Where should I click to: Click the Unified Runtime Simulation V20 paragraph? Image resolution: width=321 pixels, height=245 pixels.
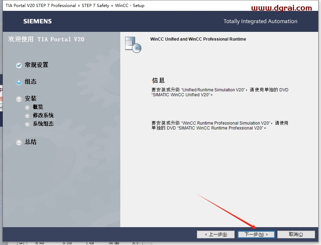pyautogui.click(x=220, y=92)
